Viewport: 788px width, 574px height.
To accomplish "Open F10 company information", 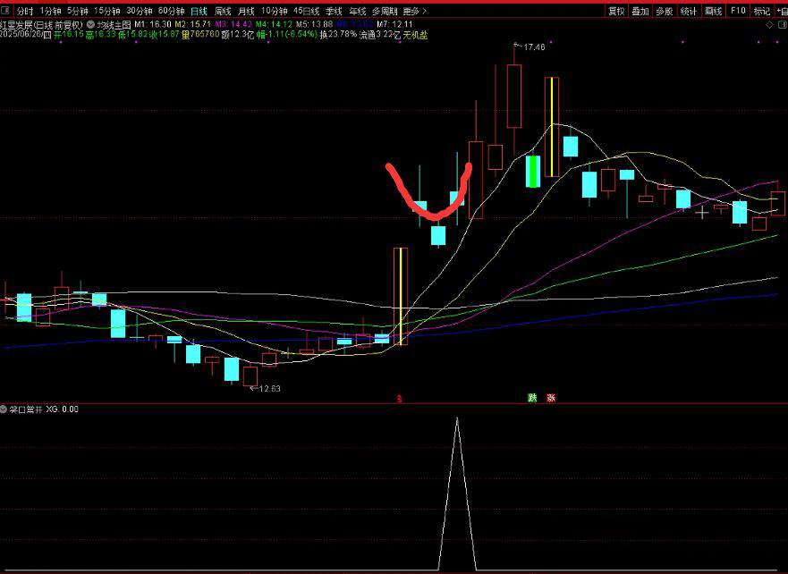I will pos(737,12).
